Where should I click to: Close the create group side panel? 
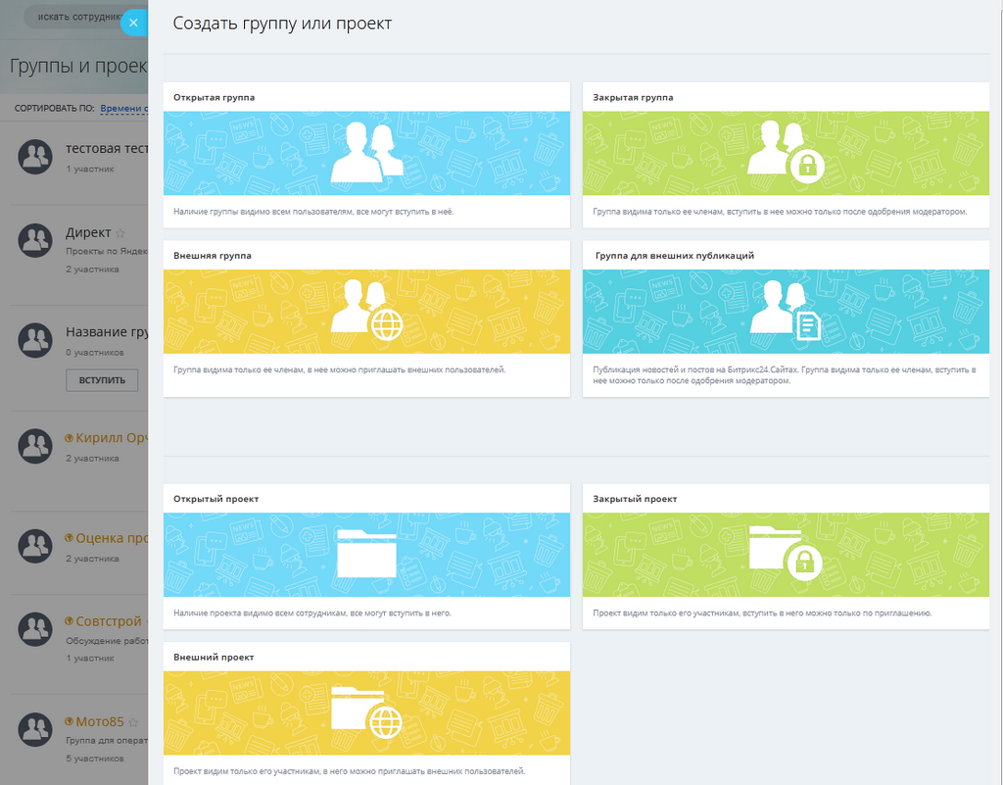click(x=133, y=24)
